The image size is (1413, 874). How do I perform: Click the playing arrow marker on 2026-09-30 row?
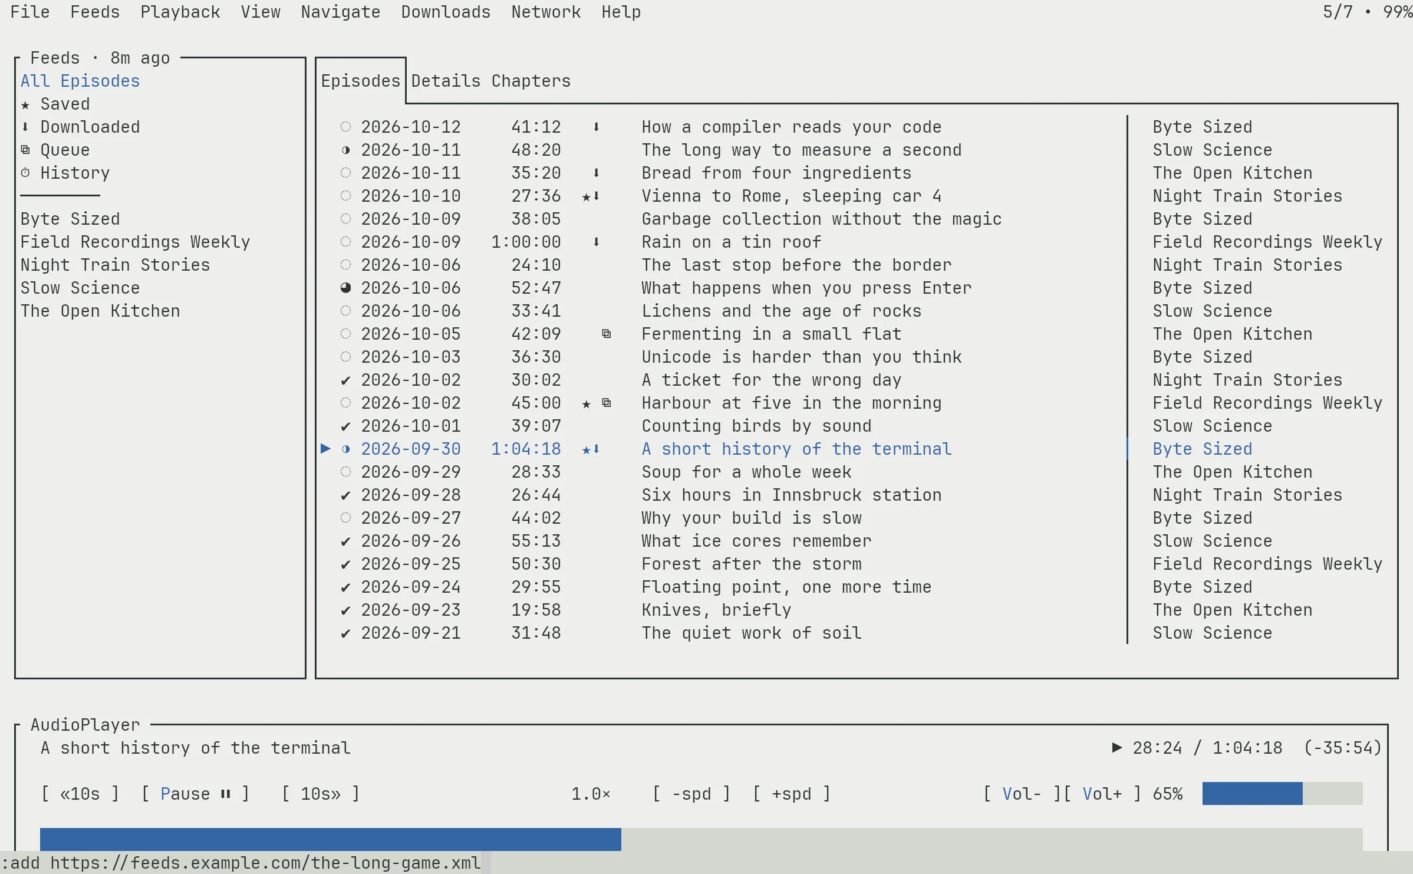(x=325, y=449)
